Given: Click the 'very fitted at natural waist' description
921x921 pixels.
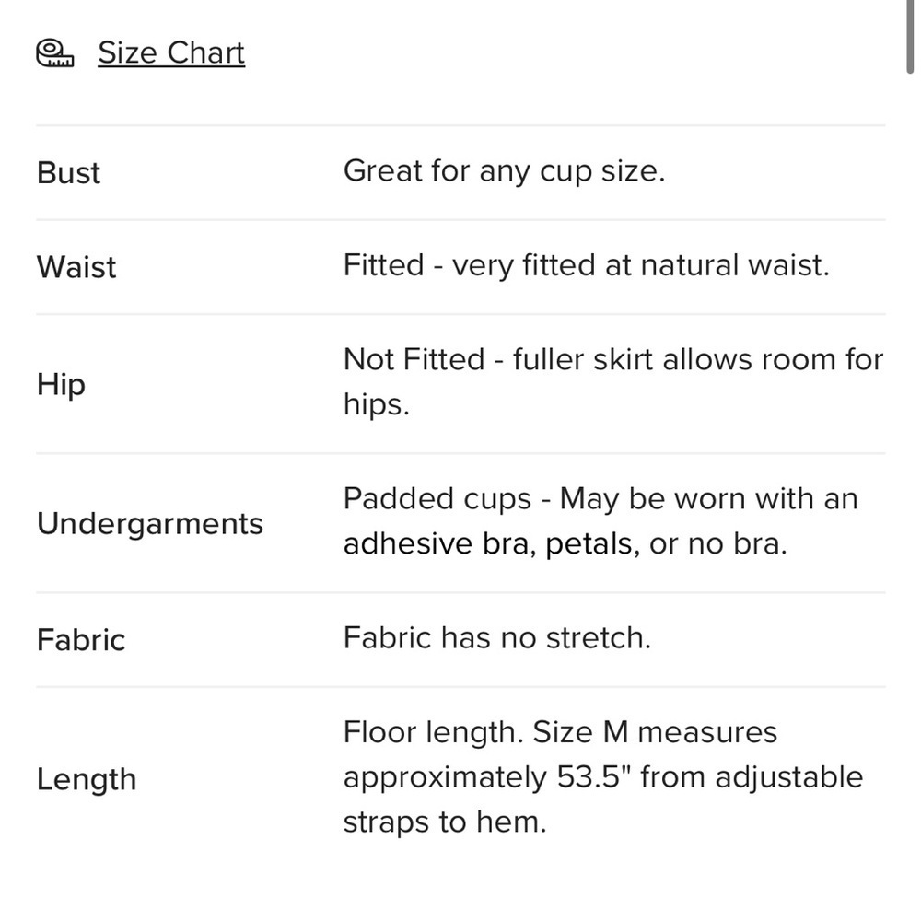Looking at the screenshot, I should pyautogui.click(x=640, y=265).
